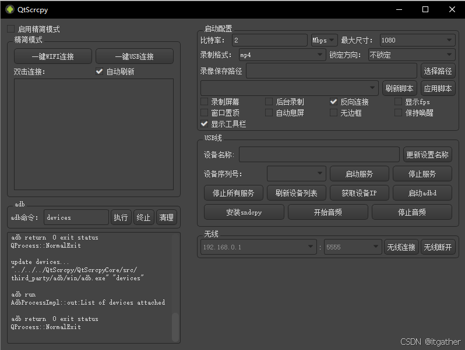Focus the 比特率 input field
The image size is (465, 350).
coord(270,40)
